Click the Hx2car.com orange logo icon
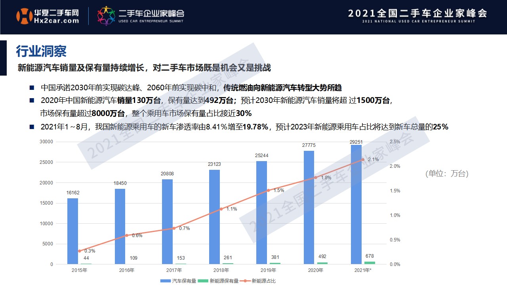The image size is (507, 285). 25,16
